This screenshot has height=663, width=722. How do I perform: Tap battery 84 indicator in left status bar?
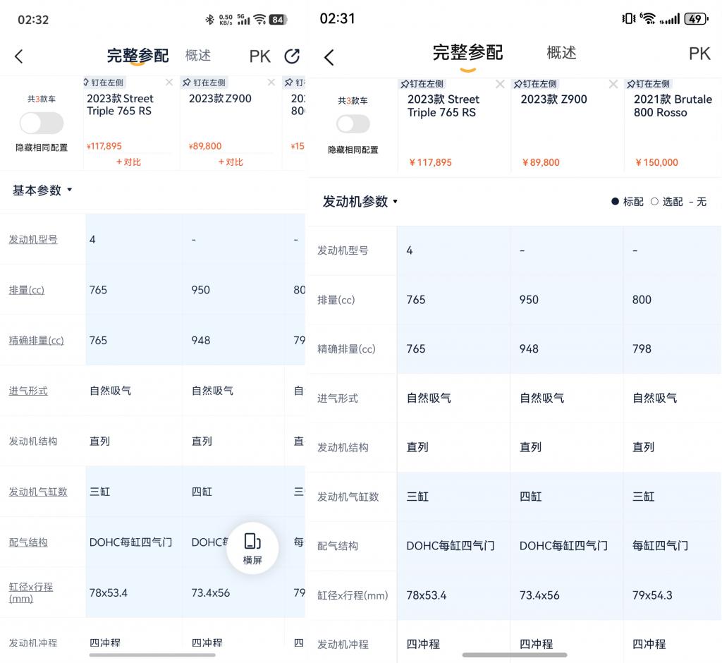tap(278, 19)
